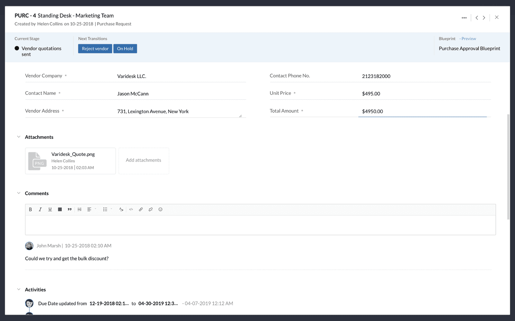This screenshot has height=321, width=515.
Task: Toggle italic formatting in comment editor
Action: click(40, 209)
